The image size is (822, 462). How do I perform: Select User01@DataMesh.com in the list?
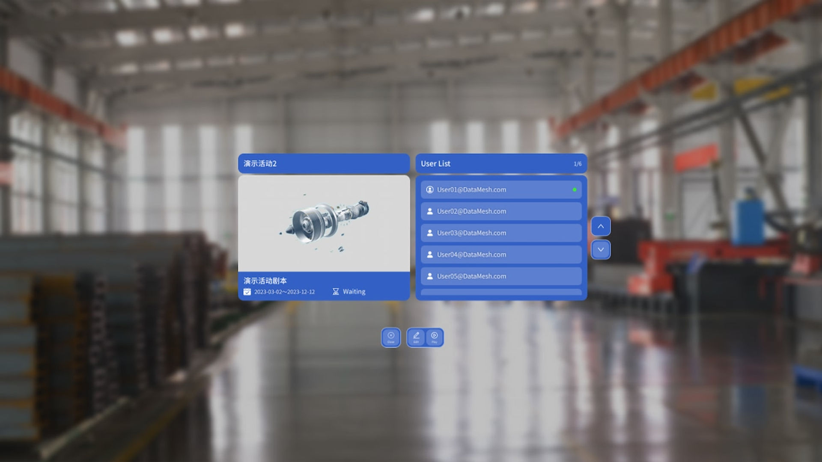(501, 190)
